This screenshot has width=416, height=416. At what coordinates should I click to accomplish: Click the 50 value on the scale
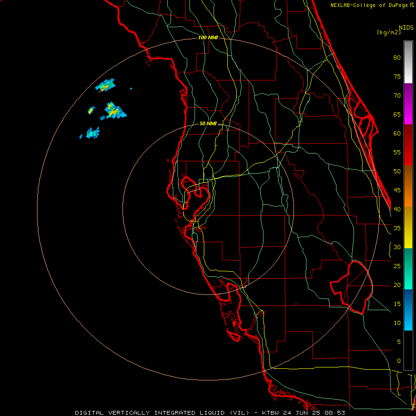[397, 171]
